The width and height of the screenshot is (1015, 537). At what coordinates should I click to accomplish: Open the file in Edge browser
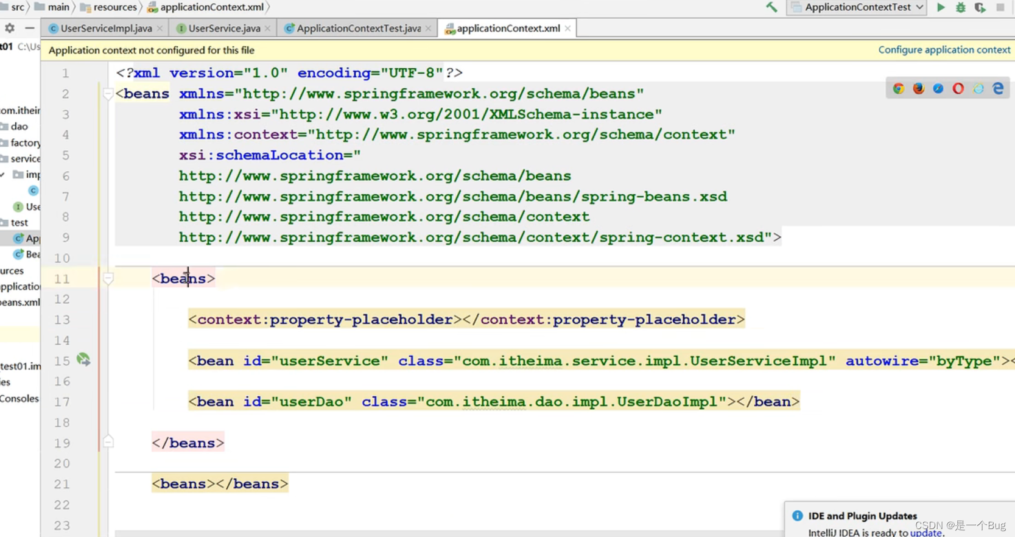(x=998, y=88)
